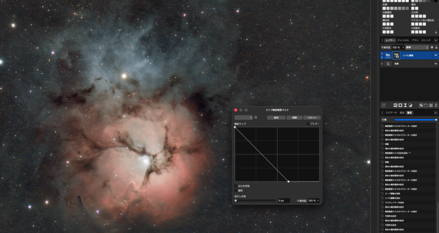Click the group folder icon in Layers panel
Screen dimensions: 439x233
point(426,105)
